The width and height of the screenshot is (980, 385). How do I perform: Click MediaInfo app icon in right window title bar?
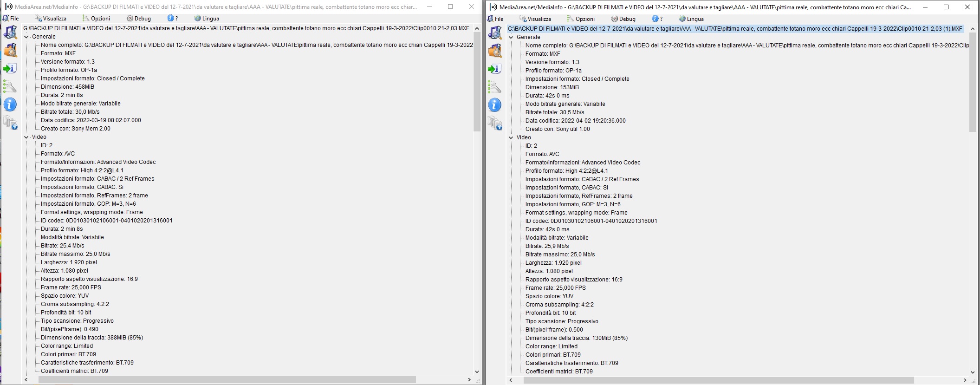pos(493,7)
